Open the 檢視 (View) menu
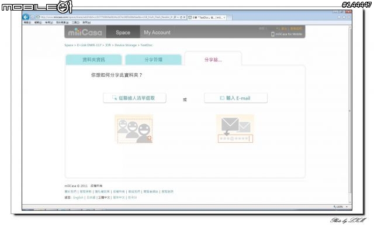374x227 pixels. click(49, 22)
